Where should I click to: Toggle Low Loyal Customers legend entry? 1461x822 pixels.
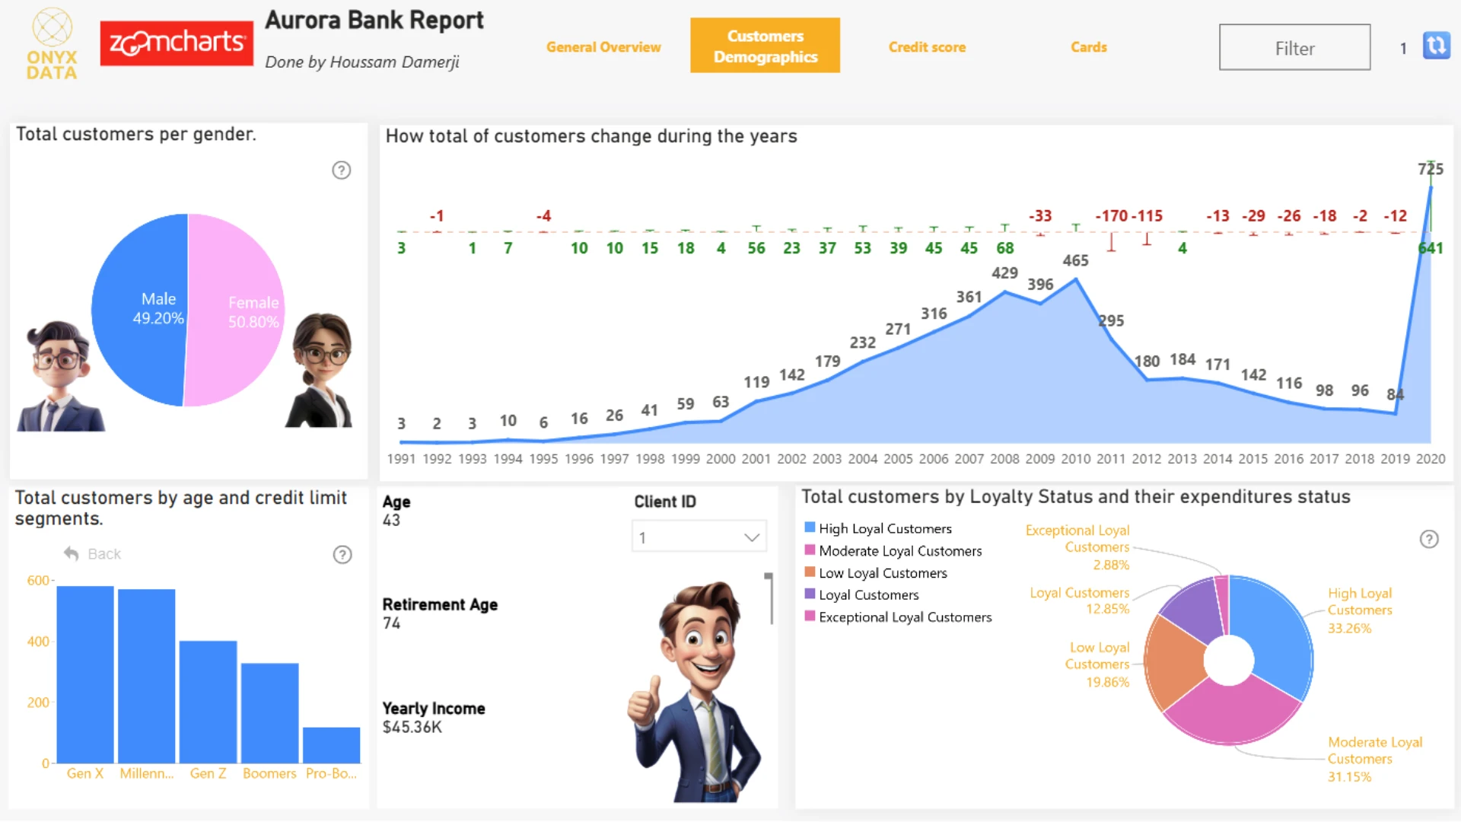[x=876, y=572]
